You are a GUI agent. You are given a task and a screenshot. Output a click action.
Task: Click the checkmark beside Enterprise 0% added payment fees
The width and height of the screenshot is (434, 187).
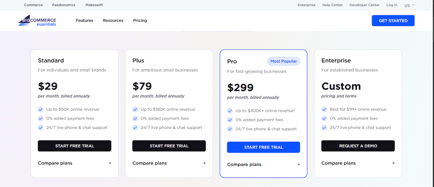[x=324, y=119]
